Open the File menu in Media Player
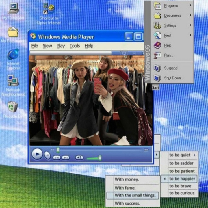208x208 pixels. 34,46
